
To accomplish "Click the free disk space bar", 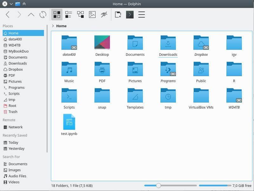I will [x=215, y=186].
